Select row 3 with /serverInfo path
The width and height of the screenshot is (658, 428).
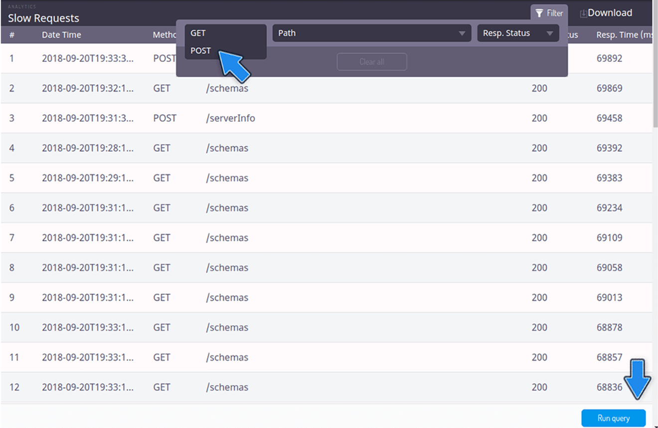326,118
